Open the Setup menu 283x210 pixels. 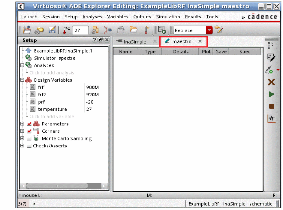click(71, 17)
